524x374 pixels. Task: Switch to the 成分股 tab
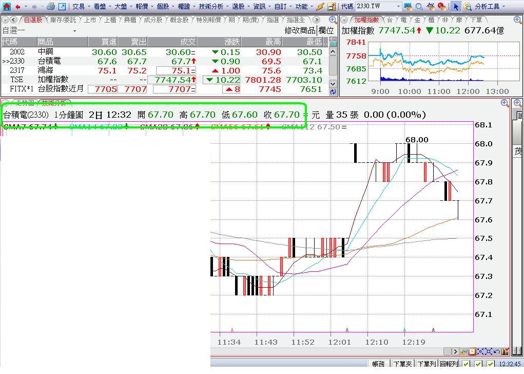pyautogui.click(x=153, y=20)
